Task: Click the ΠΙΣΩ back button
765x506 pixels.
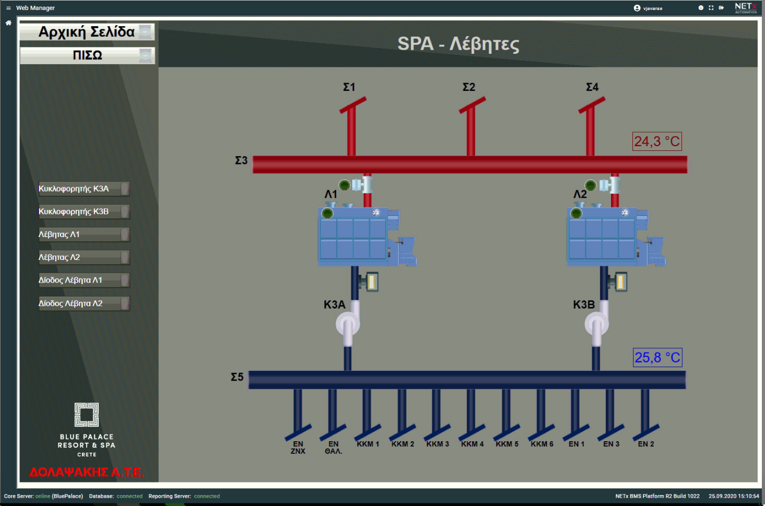Action: tap(87, 55)
